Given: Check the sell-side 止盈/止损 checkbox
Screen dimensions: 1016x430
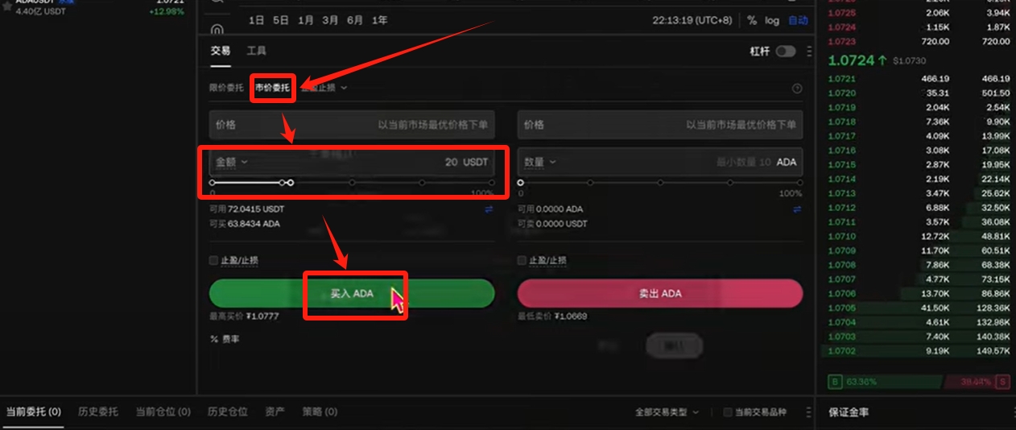Looking at the screenshot, I should coord(522,261).
